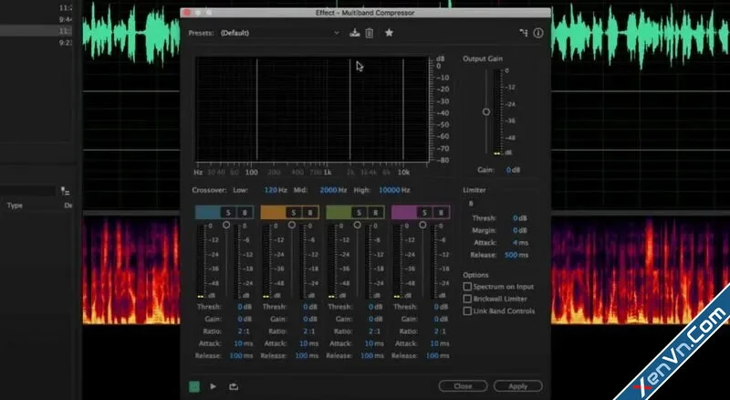Open the channel map editor icon
730x400 pixels.
coord(524,33)
